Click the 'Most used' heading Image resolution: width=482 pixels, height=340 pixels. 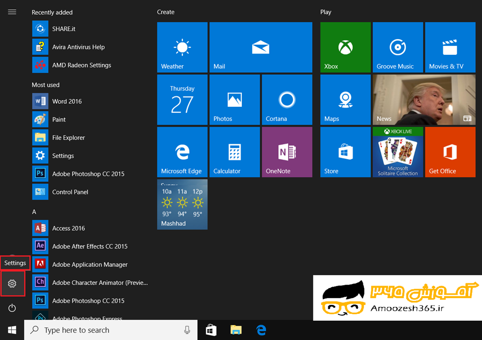coord(45,85)
